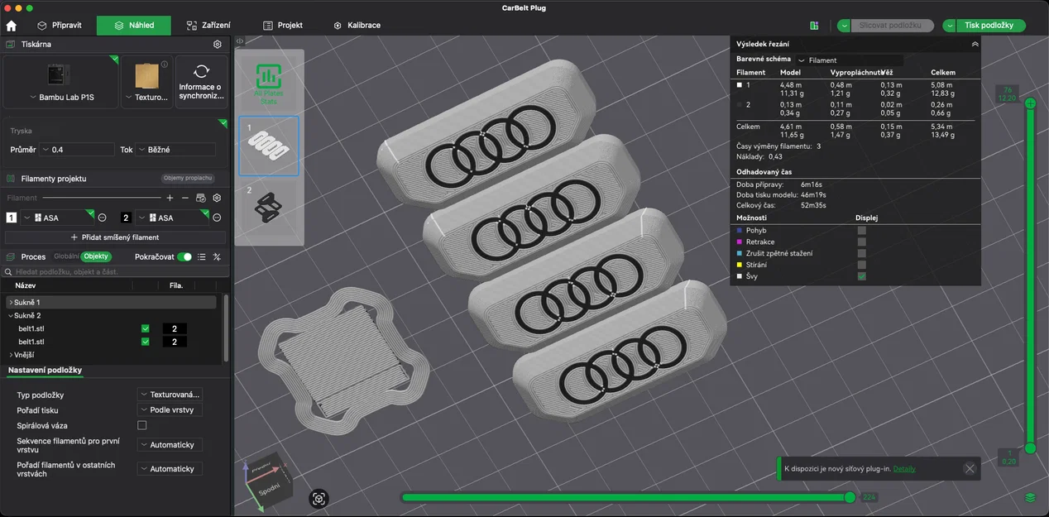Expand the Sukně 1 tree item
This screenshot has height=517, width=1049.
tap(10, 303)
